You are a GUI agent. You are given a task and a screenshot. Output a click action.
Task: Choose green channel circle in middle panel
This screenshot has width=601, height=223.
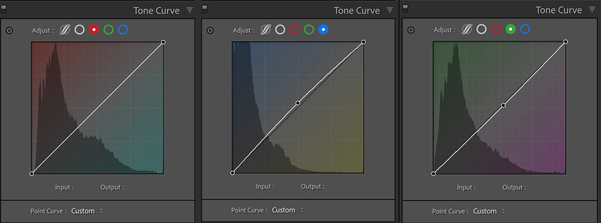(309, 29)
